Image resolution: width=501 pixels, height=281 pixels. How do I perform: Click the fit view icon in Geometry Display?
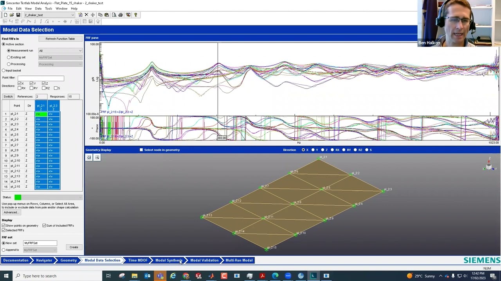tap(89, 157)
